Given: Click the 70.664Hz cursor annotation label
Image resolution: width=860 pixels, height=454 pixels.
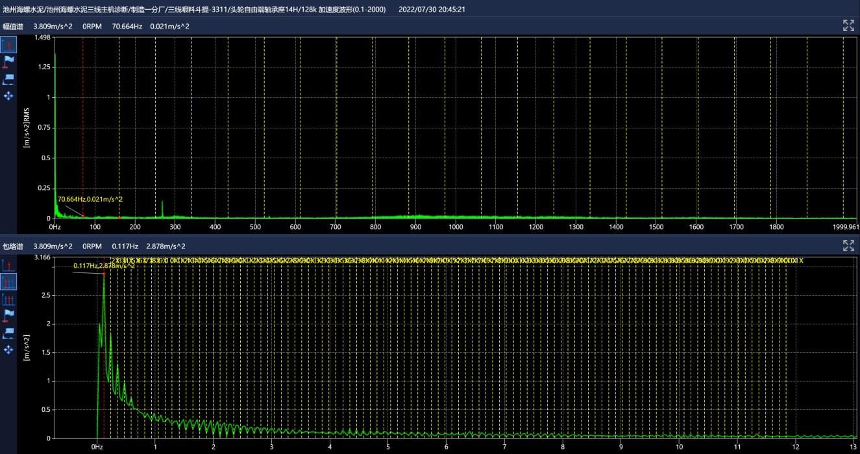Looking at the screenshot, I should [x=90, y=199].
